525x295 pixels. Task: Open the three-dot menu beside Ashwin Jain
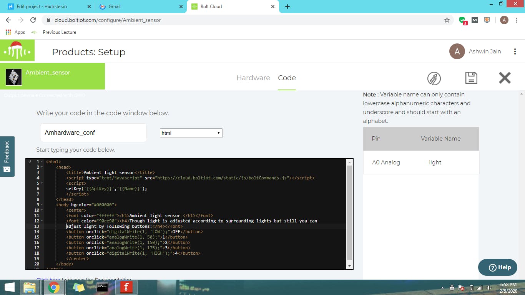coord(515,51)
